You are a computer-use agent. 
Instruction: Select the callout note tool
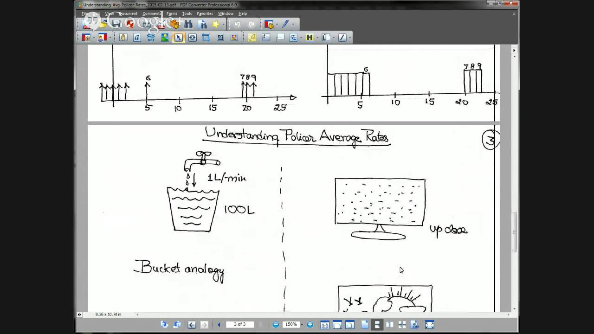point(280,38)
